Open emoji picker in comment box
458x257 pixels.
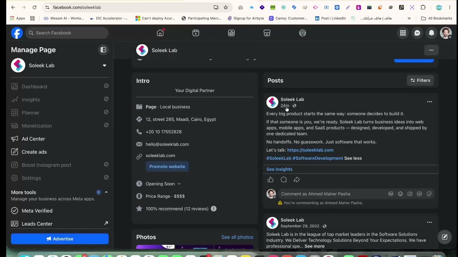tap(400, 194)
